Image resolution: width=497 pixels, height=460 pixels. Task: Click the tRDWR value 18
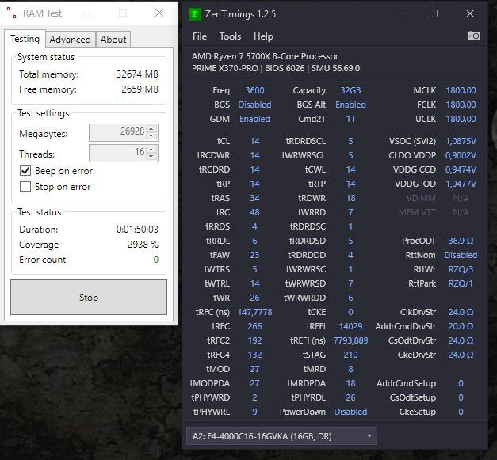pyautogui.click(x=350, y=198)
